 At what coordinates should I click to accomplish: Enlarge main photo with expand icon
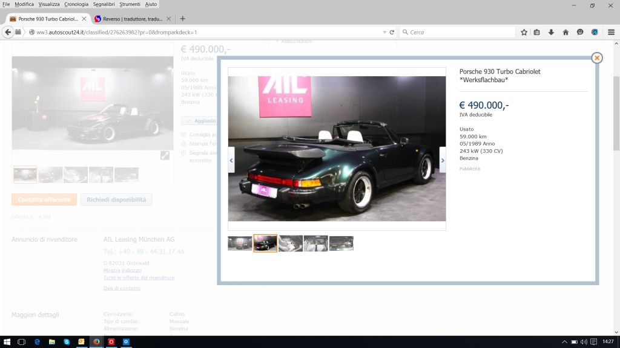tap(165, 155)
